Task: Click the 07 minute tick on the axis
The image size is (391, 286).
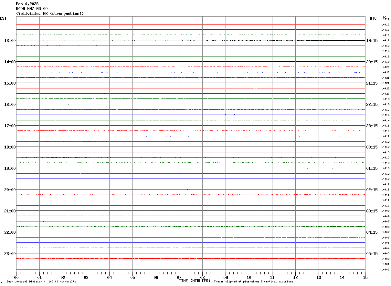Action: [x=179, y=277]
